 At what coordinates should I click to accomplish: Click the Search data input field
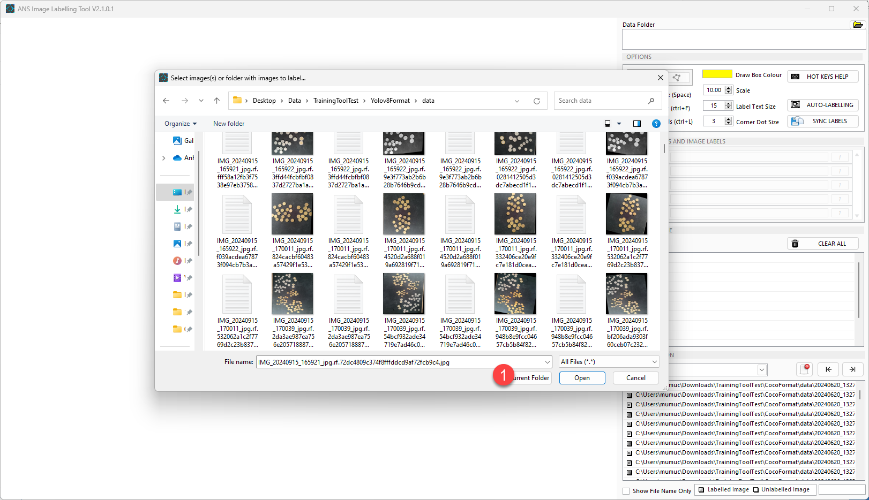click(600, 101)
